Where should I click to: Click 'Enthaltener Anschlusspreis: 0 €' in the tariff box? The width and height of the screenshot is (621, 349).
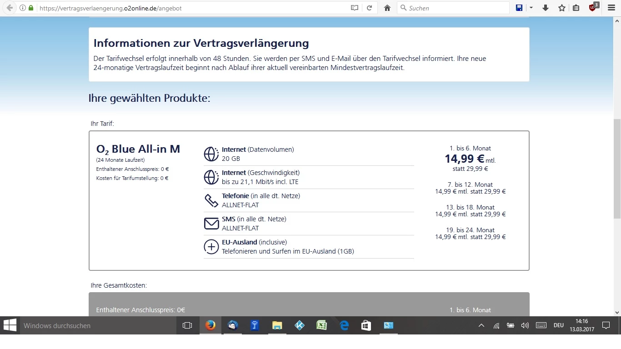point(133,169)
